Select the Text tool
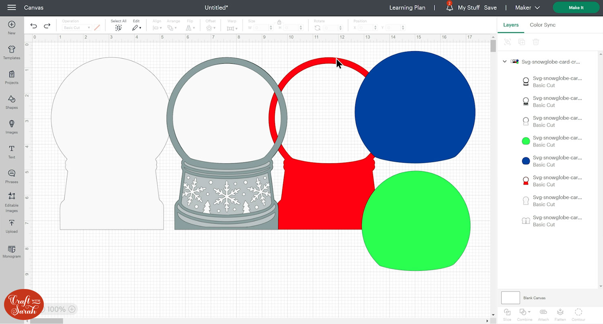Screen dimensions: 603x324 point(12,152)
